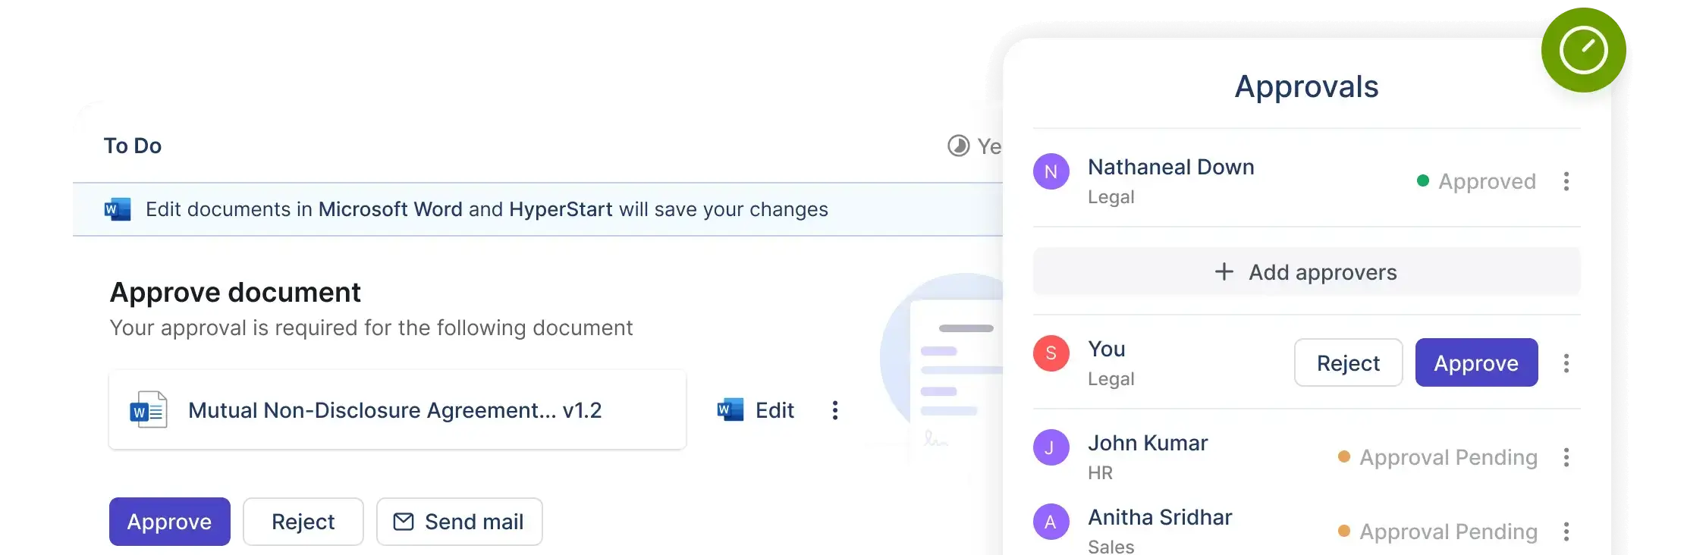Click Add approvers

click(1306, 272)
